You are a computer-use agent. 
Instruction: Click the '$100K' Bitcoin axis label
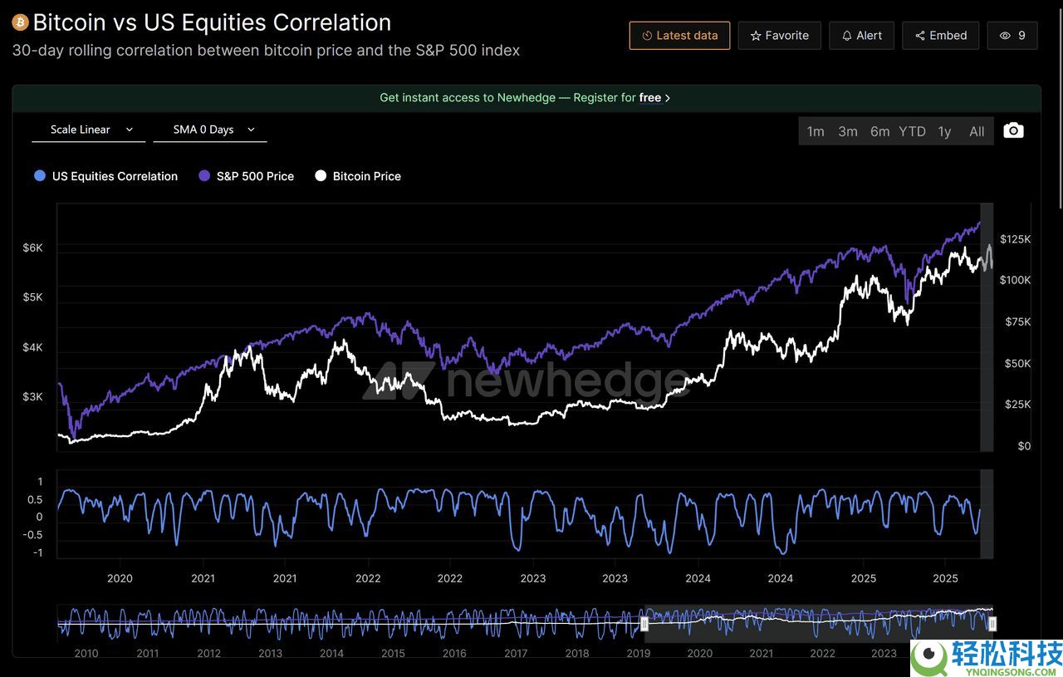(1015, 280)
